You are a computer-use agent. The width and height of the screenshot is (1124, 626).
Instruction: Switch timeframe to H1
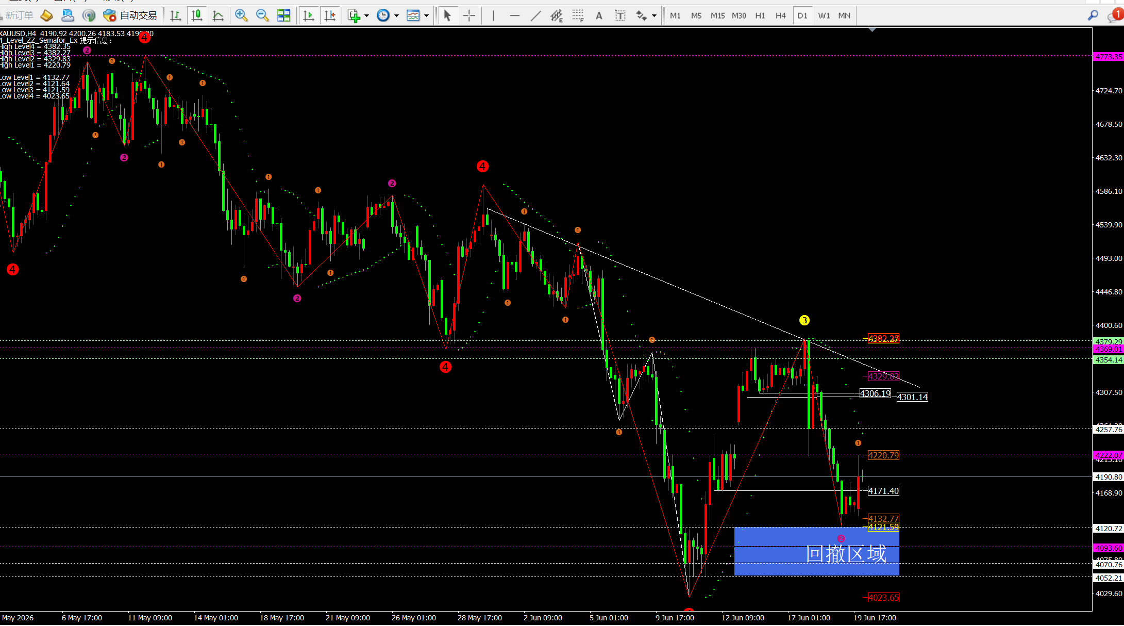760,15
